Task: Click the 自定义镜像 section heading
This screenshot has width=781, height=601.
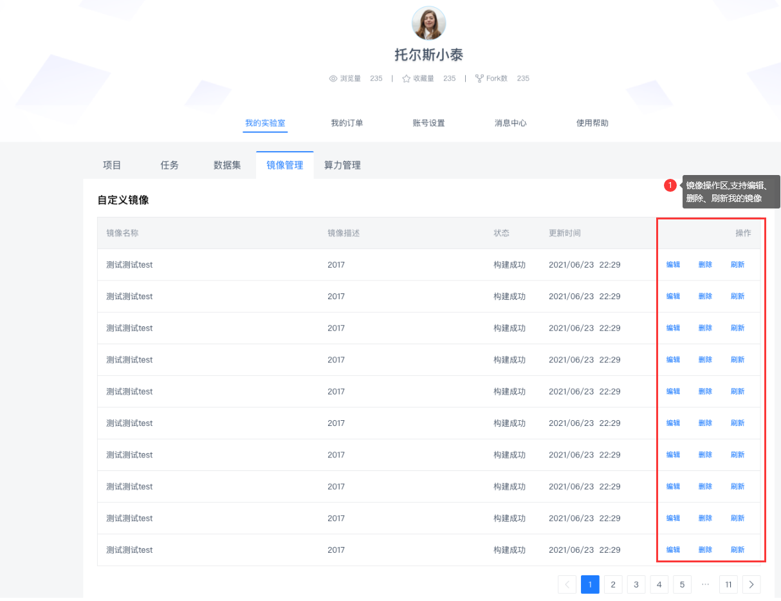Action: click(123, 200)
